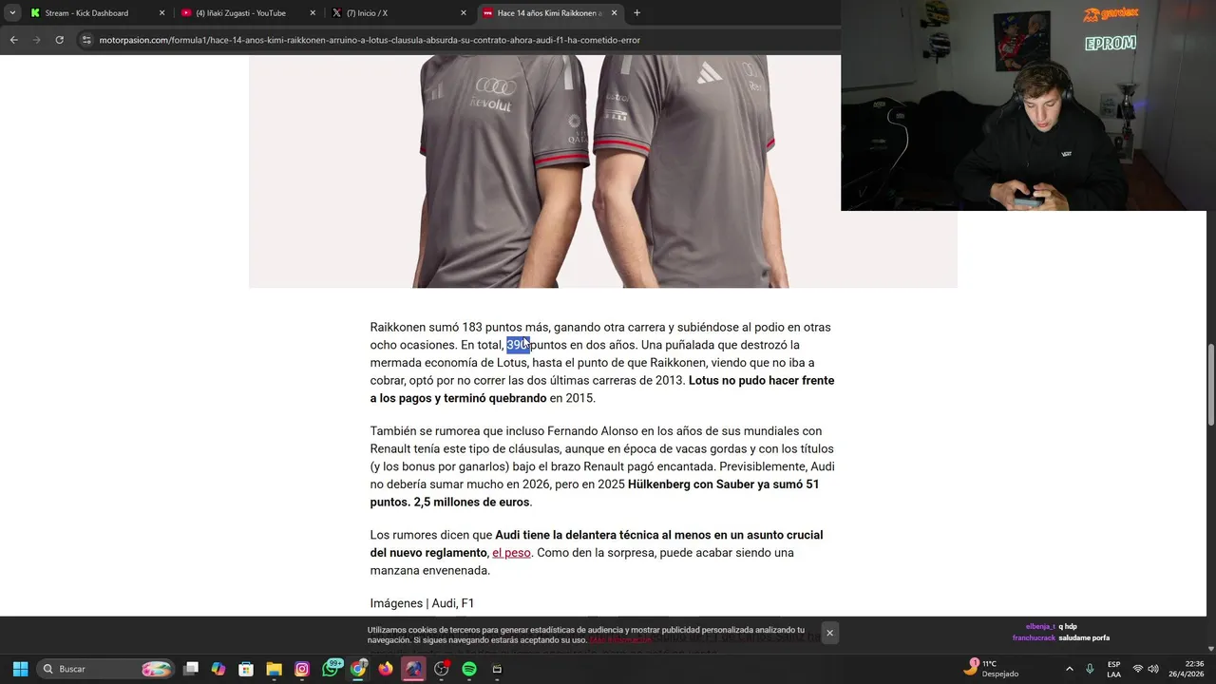This screenshot has width=1216, height=684.
Task: Open the highlighted app icon next to Firefox
Action: [x=413, y=669]
